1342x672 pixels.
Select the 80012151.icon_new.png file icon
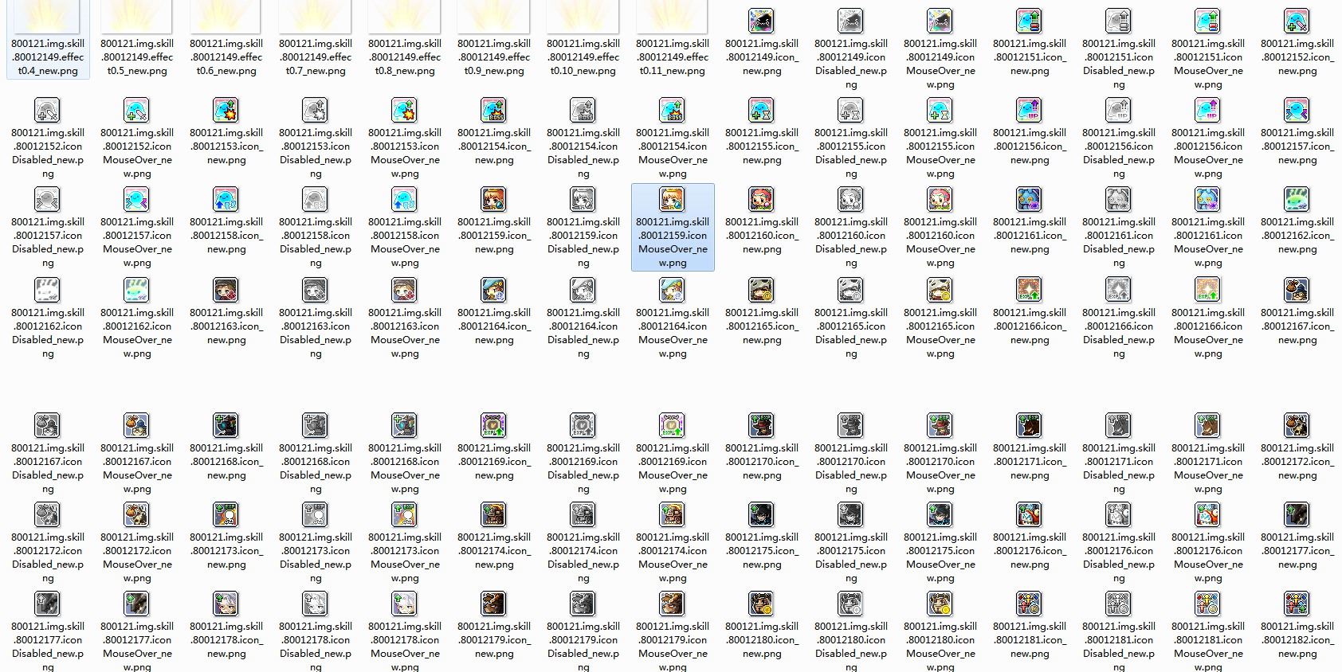coord(1030,21)
